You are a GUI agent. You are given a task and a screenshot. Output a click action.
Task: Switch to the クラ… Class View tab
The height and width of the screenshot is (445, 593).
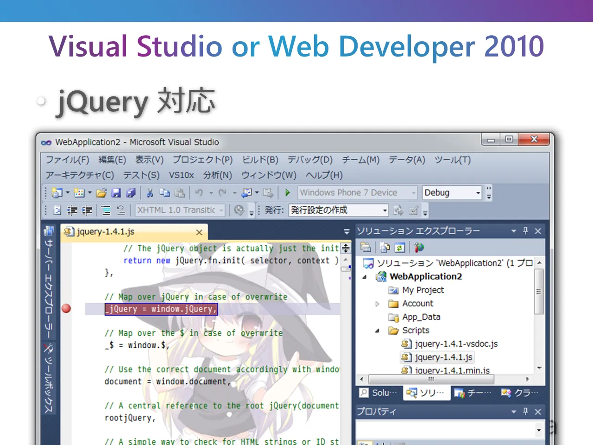pos(520,393)
